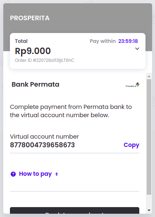Click the PROSPERITA merchant title
This screenshot has width=155, height=217.
pyautogui.click(x=30, y=18)
